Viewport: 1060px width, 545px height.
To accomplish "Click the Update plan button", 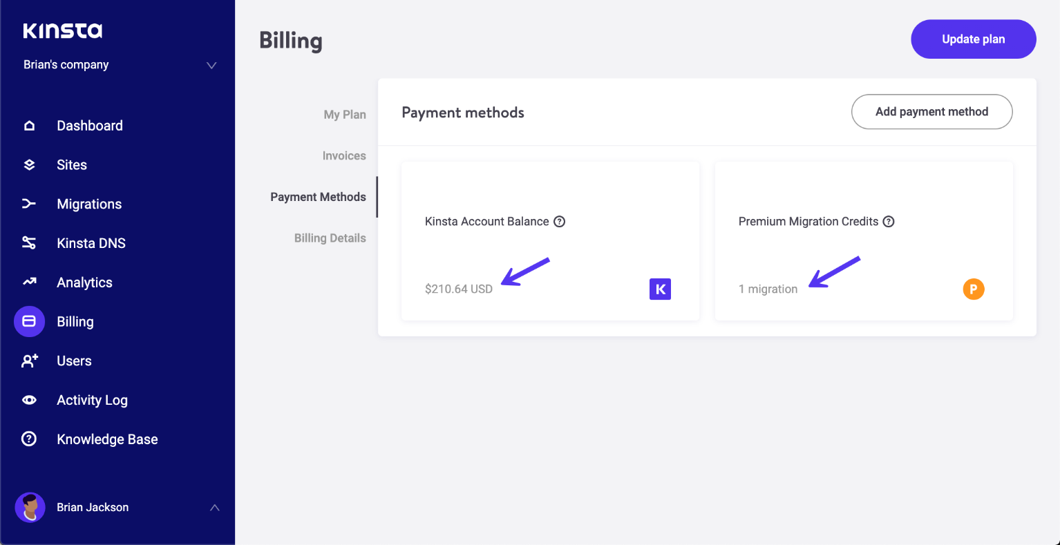I will (x=973, y=39).
